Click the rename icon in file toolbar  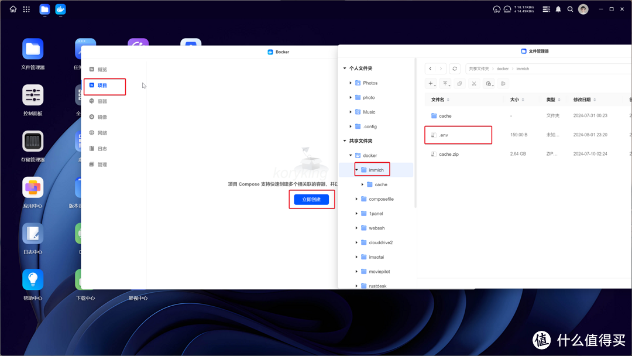tap(503, 84)
